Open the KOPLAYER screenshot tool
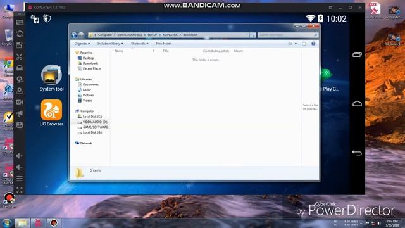This screenshot has height=228, width=405. coord(20,45)
